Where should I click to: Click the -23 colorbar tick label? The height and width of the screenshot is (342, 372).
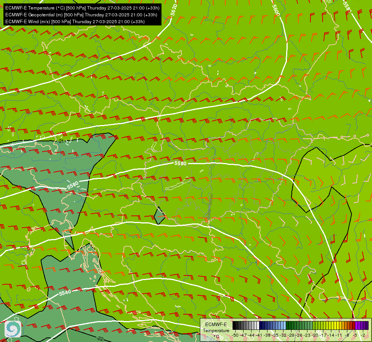click(x=307, y=335)
